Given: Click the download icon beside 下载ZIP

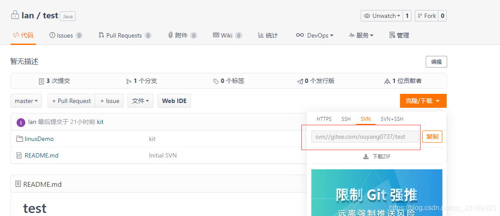Looking at the screenshot, I should pos(366,156).
